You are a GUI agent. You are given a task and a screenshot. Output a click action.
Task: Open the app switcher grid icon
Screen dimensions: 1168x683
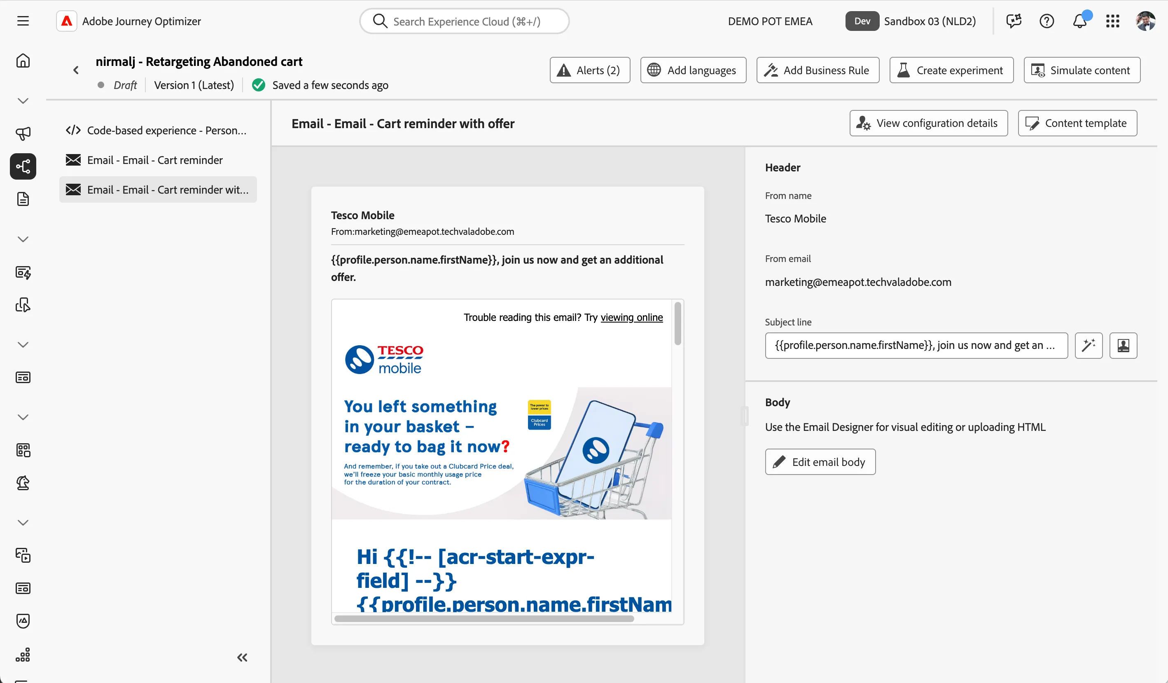(x=1112, y=21)
